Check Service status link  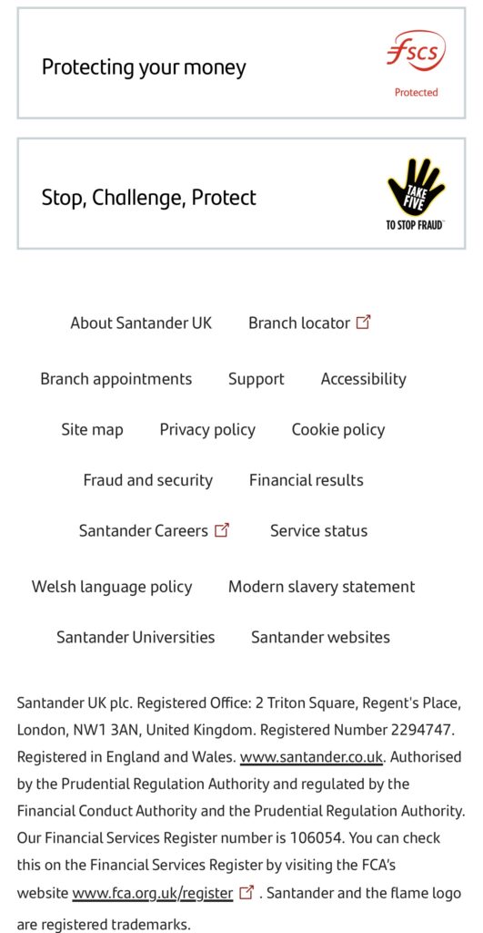[x=319, y=531]
